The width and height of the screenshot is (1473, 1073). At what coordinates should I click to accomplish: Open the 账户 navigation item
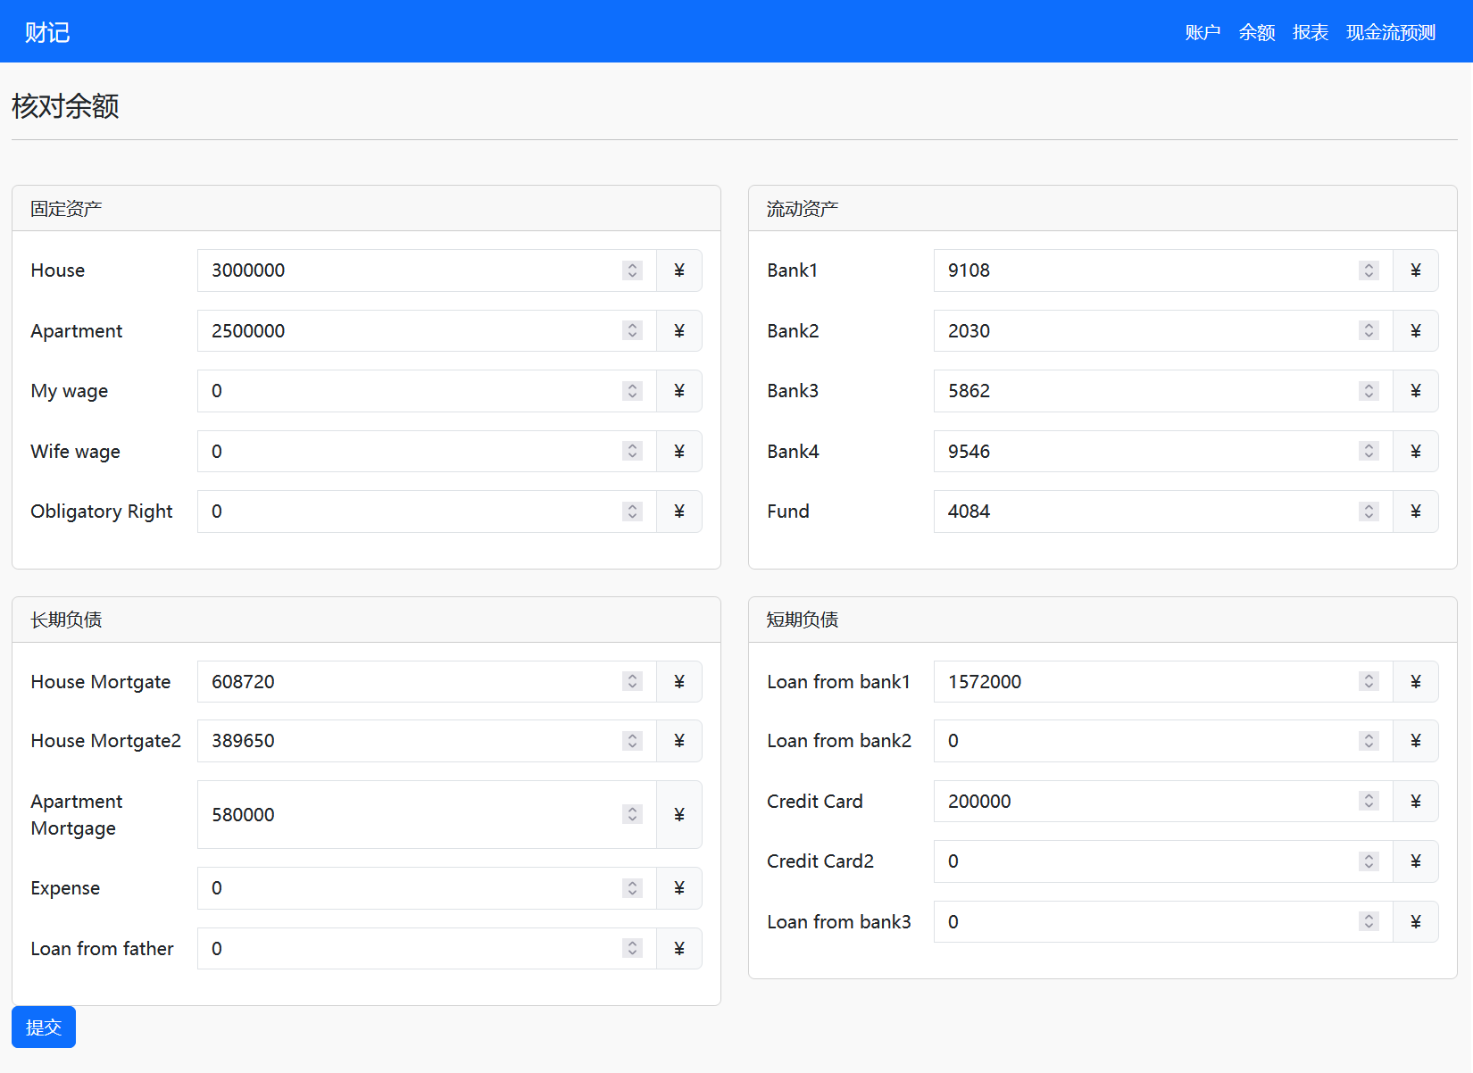click(x=1203, y=32)
